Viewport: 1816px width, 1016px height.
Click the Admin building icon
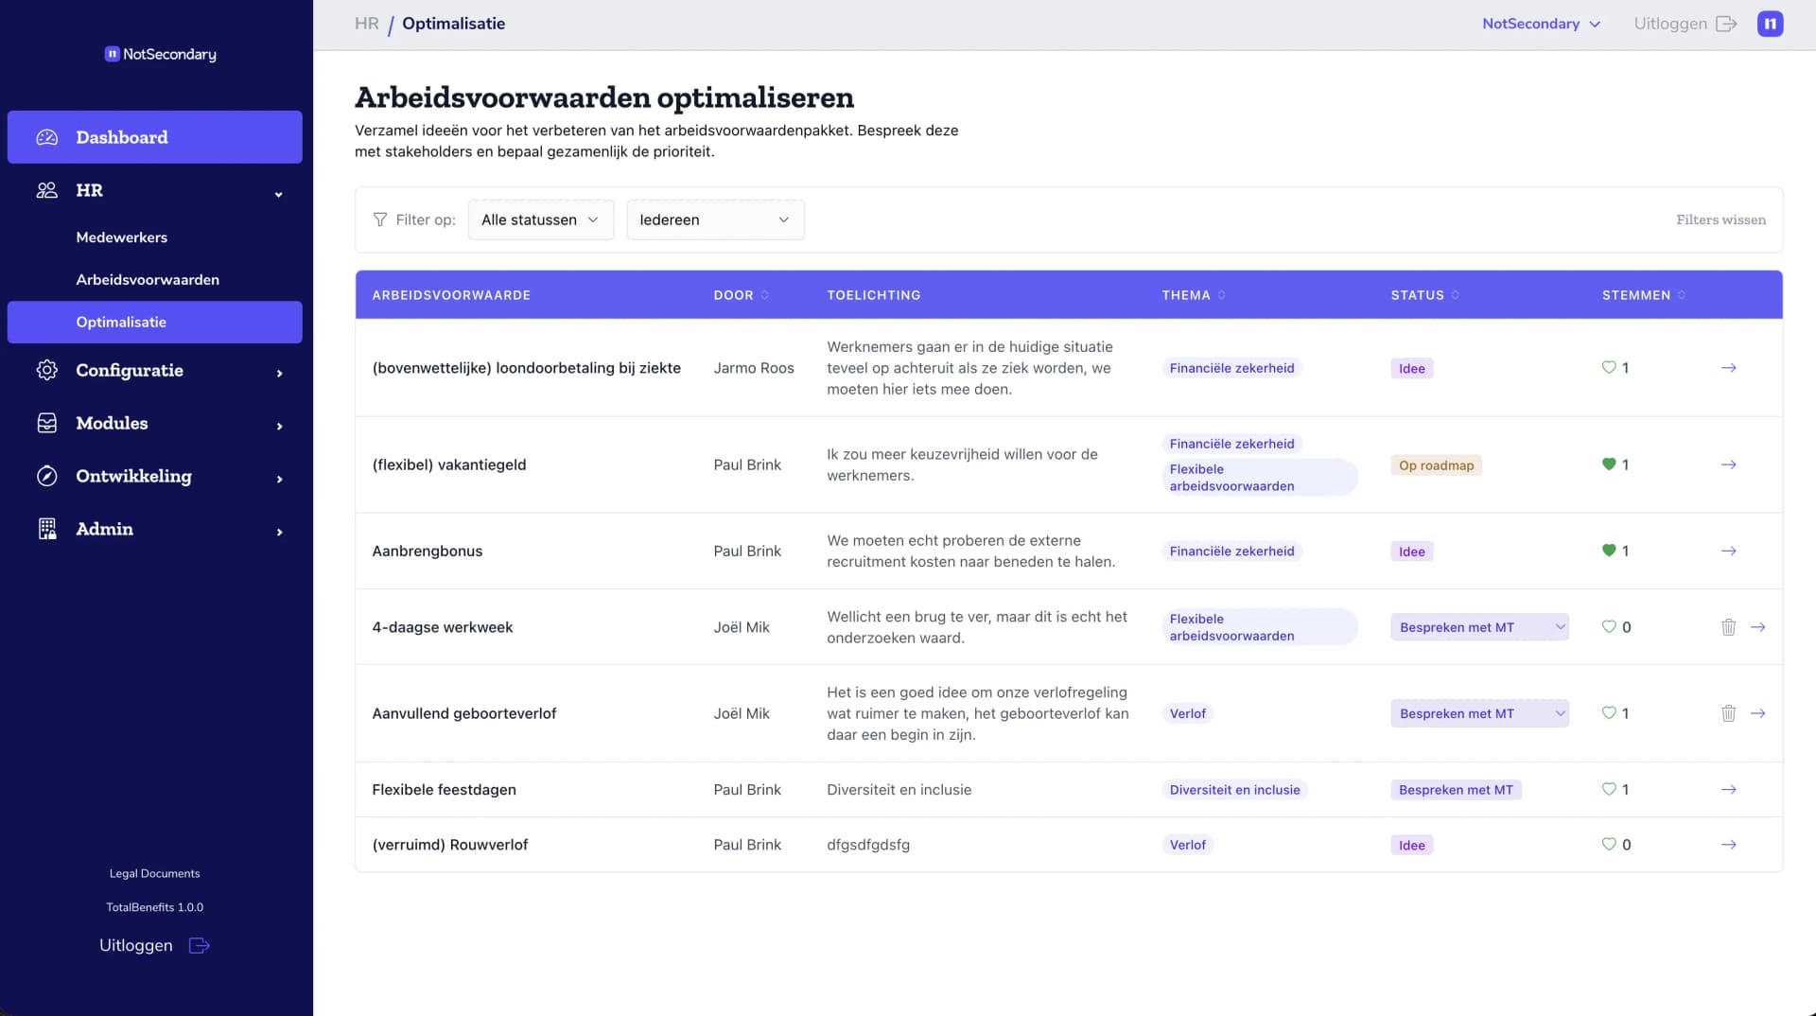point(46,529)
